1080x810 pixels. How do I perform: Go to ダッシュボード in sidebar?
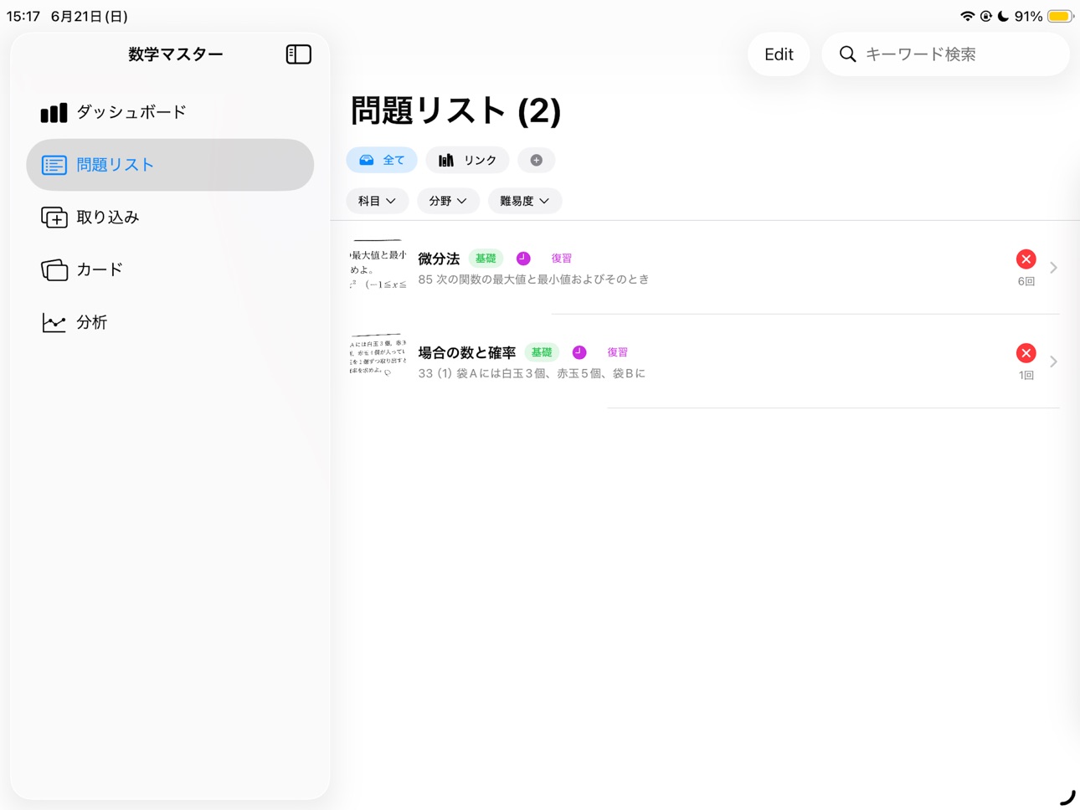170,113
